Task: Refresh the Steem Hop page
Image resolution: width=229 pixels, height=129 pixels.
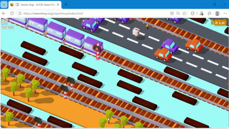Action: click(x=12, y=13)
